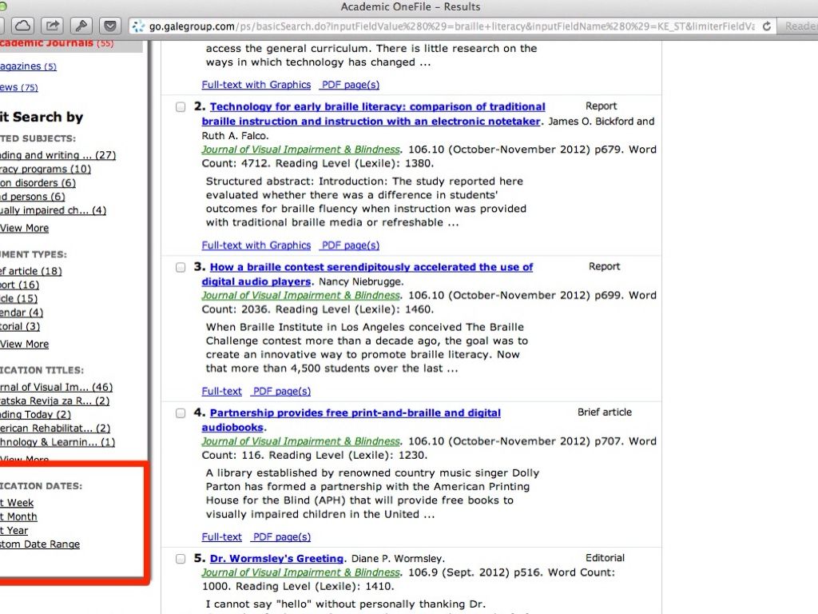This screenshot has height=614, width=818.
Task: Click the URL address bar field
Action: click(447, 26)
